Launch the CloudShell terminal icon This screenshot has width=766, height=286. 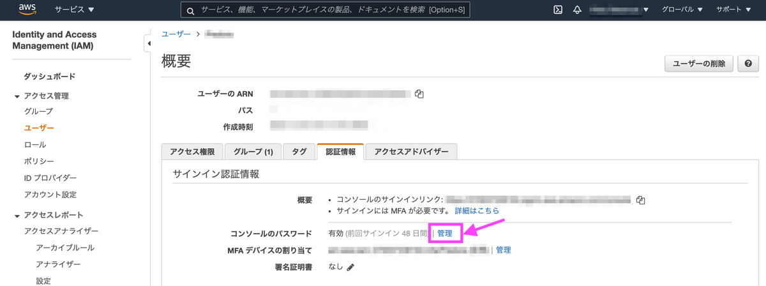[x=558, y=10]
